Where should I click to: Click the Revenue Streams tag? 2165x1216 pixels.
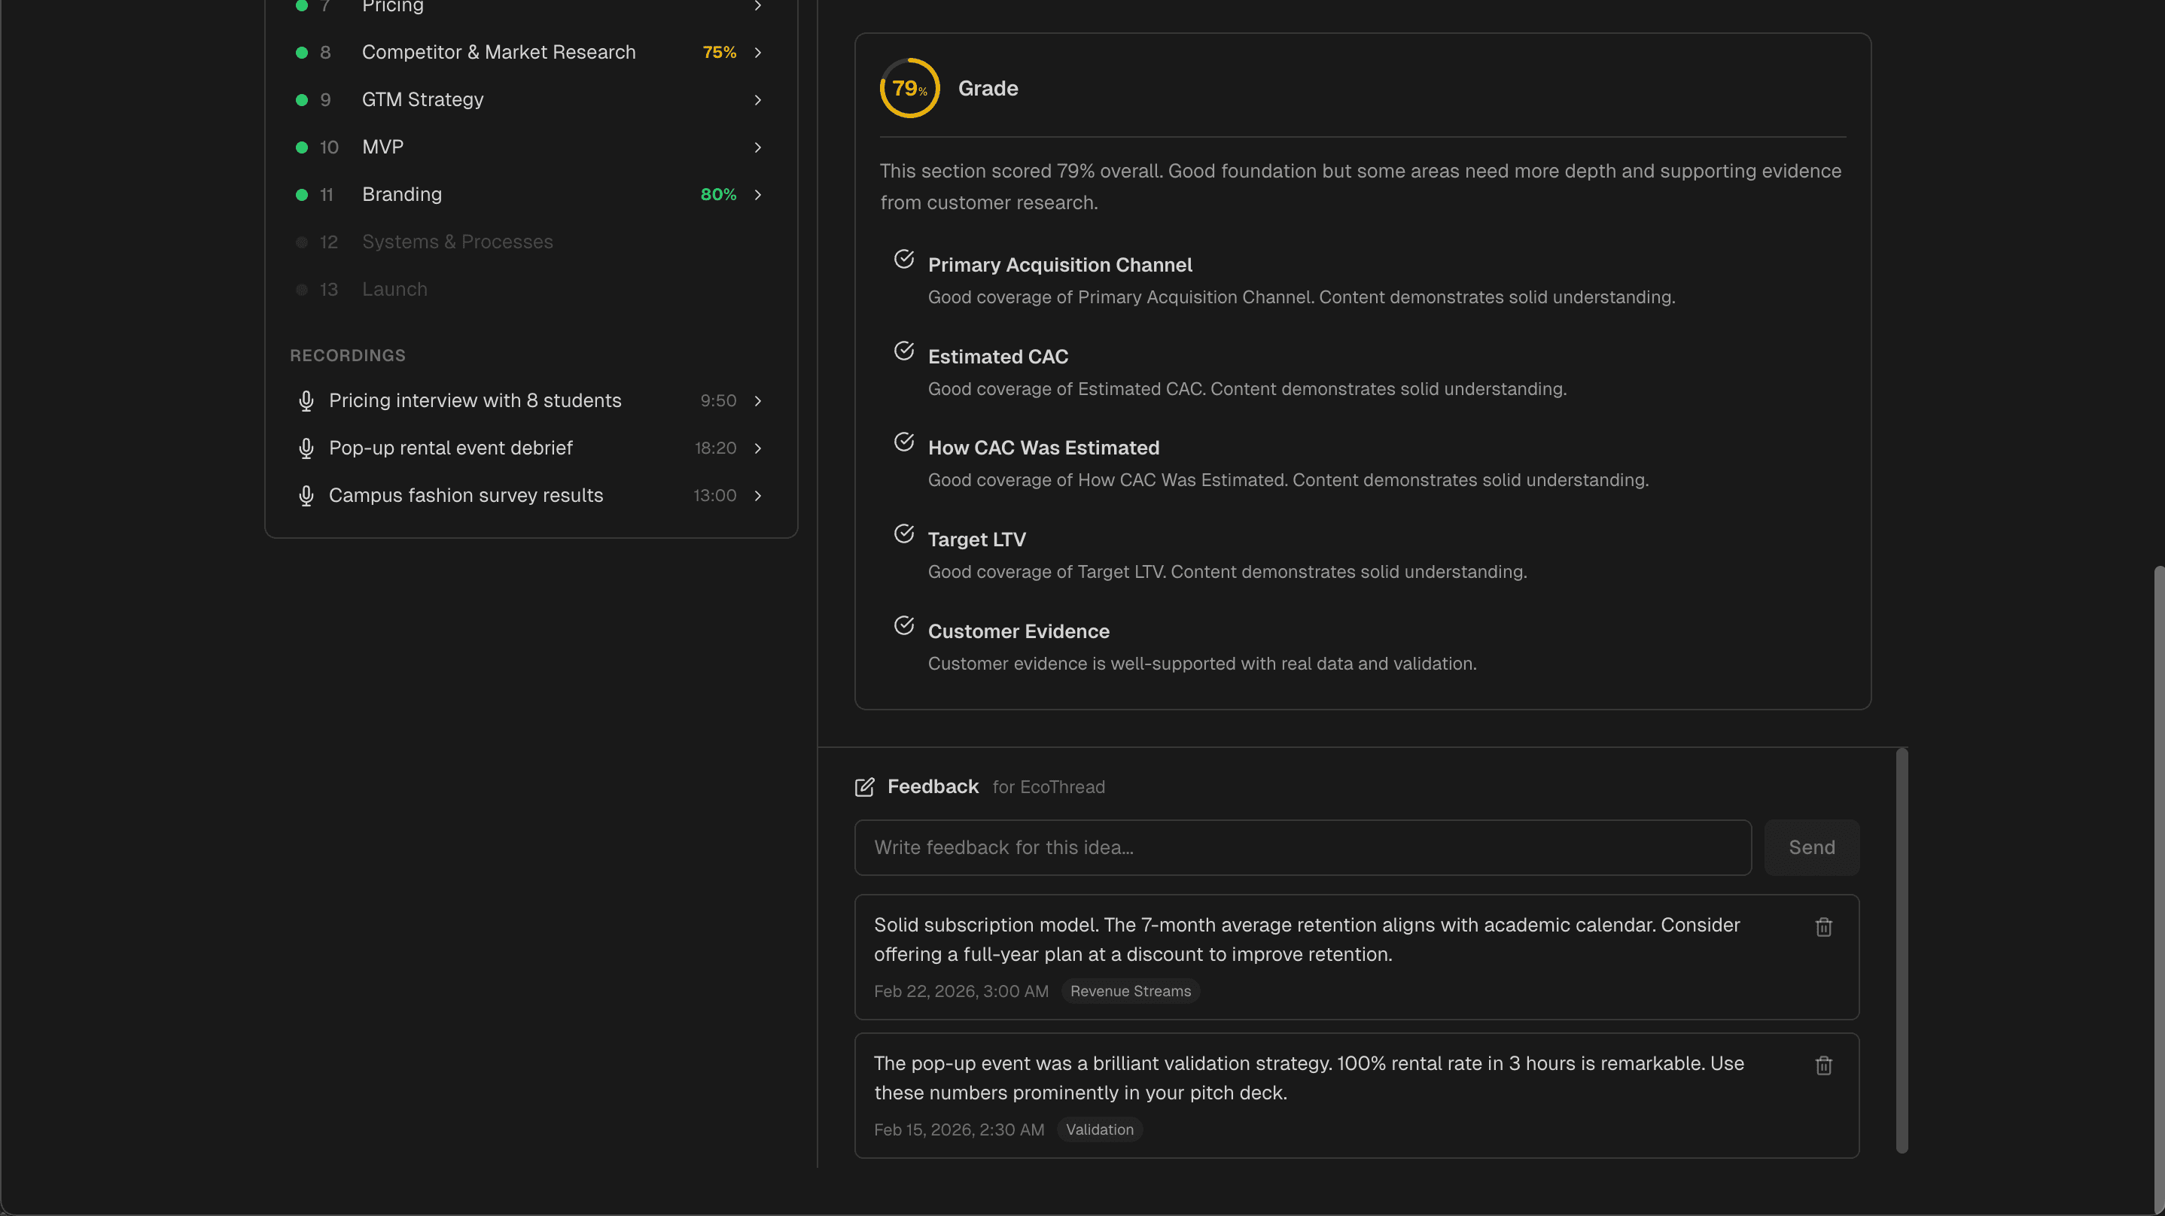point(1130,991)
